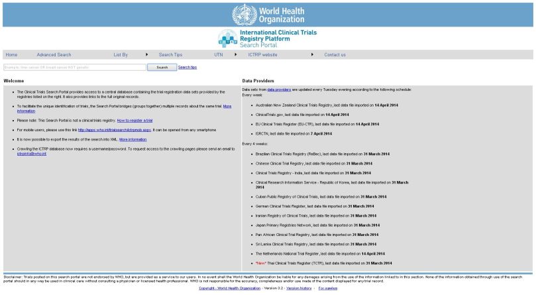Click the Data Providers heading

coord(258,81)
